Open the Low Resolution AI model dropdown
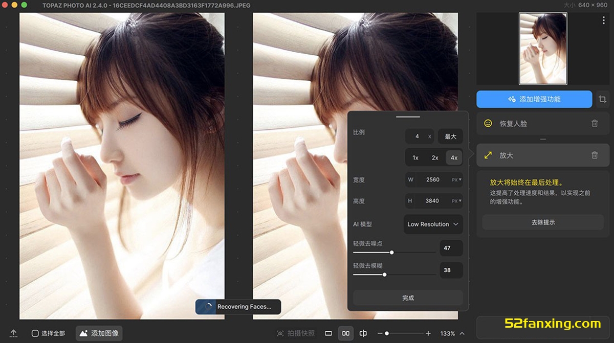The image size is (614, 343). [x=433, y=224]
